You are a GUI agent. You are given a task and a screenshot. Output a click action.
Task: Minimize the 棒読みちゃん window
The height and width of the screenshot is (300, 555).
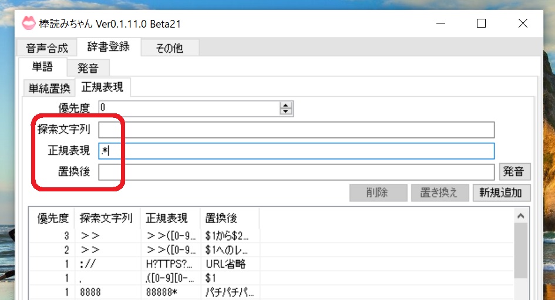click(x=440, y=23)
